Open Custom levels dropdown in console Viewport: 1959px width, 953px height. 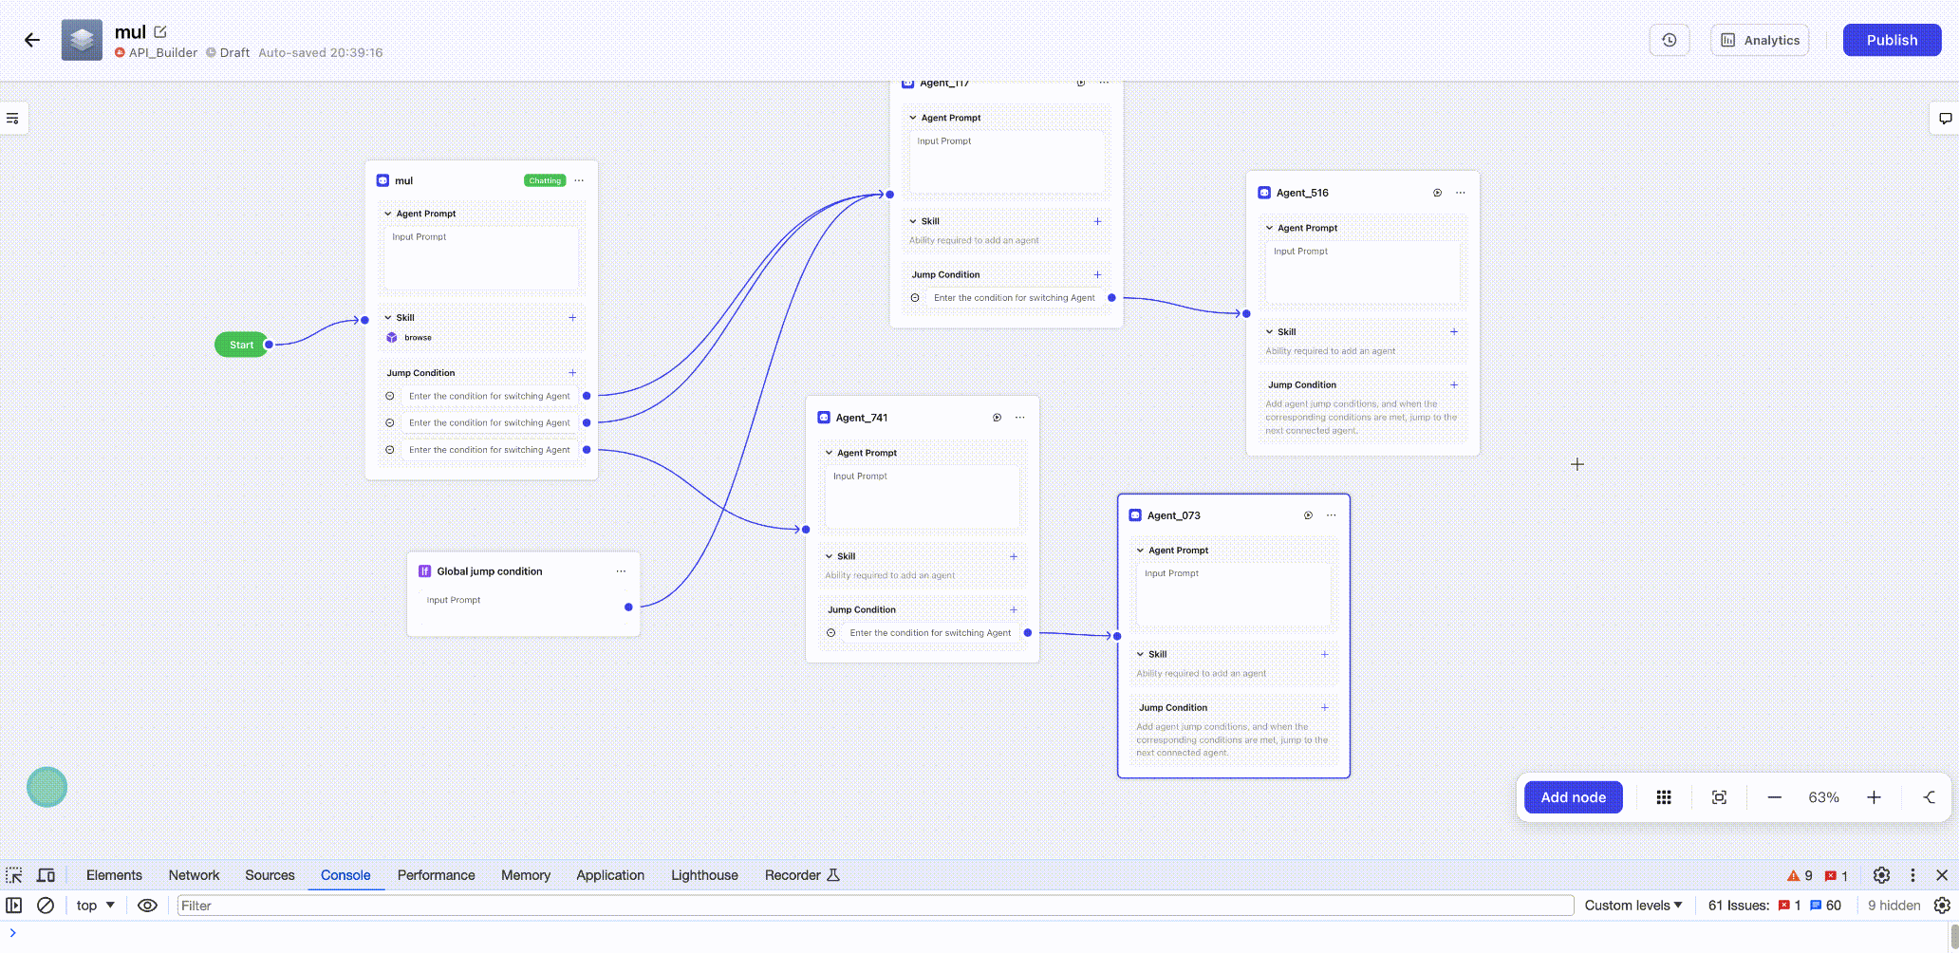pos(1632,906)
